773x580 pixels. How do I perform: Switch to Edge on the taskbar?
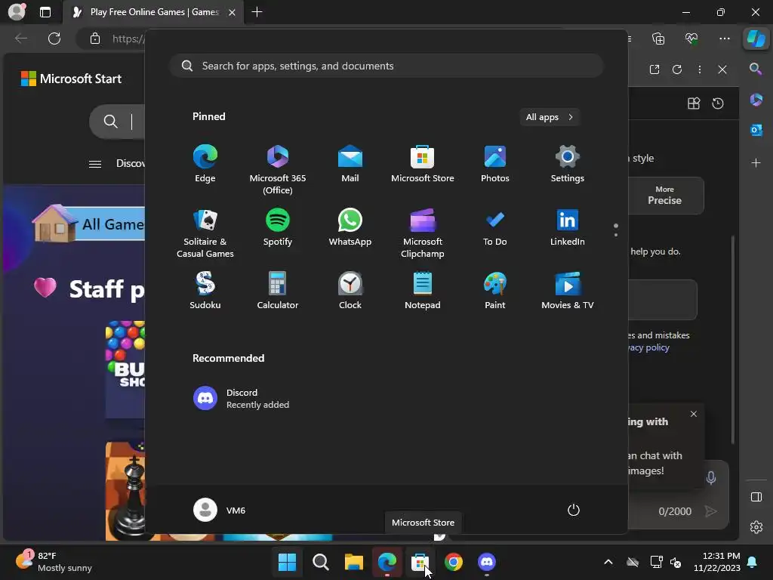[387, 562]
